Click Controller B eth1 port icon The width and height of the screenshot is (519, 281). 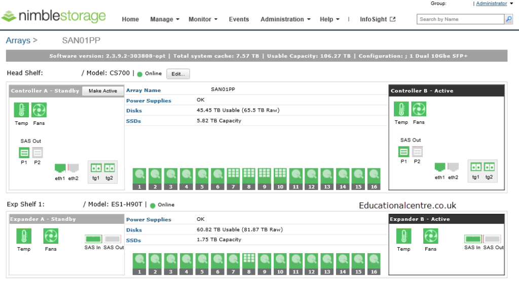440,167
